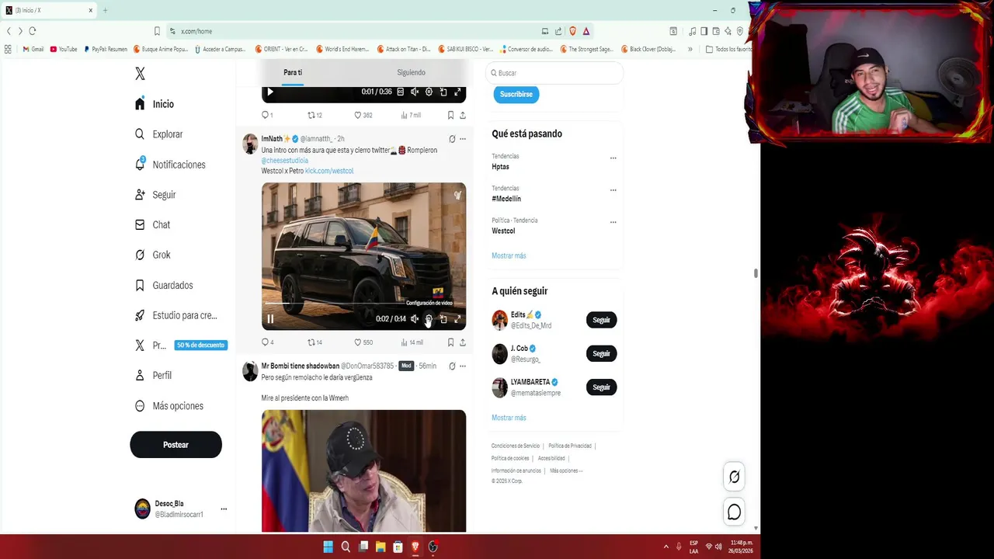The height and width of the screenshot is (559, 994).
Task: Open Grok icon on Mr Bombi's post
Action: (452, 366)
